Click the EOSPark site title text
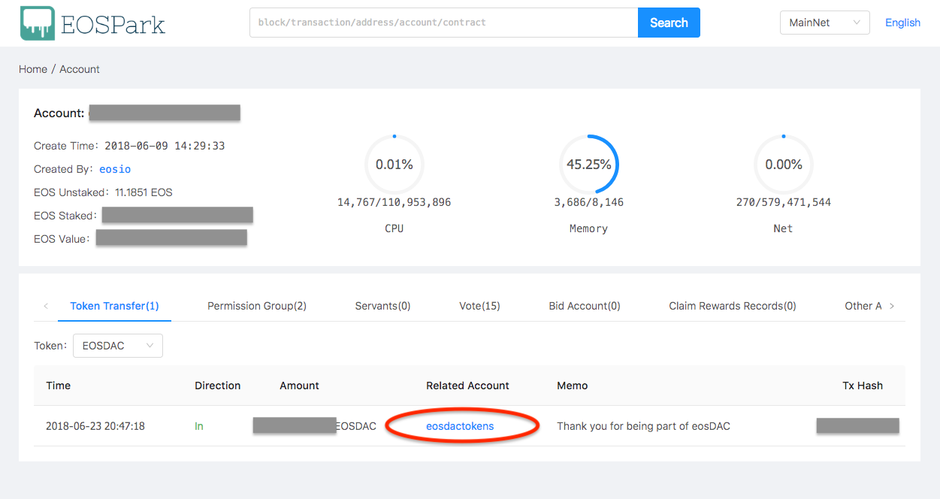This screenshot has height=499, width=940. (113, 24)
